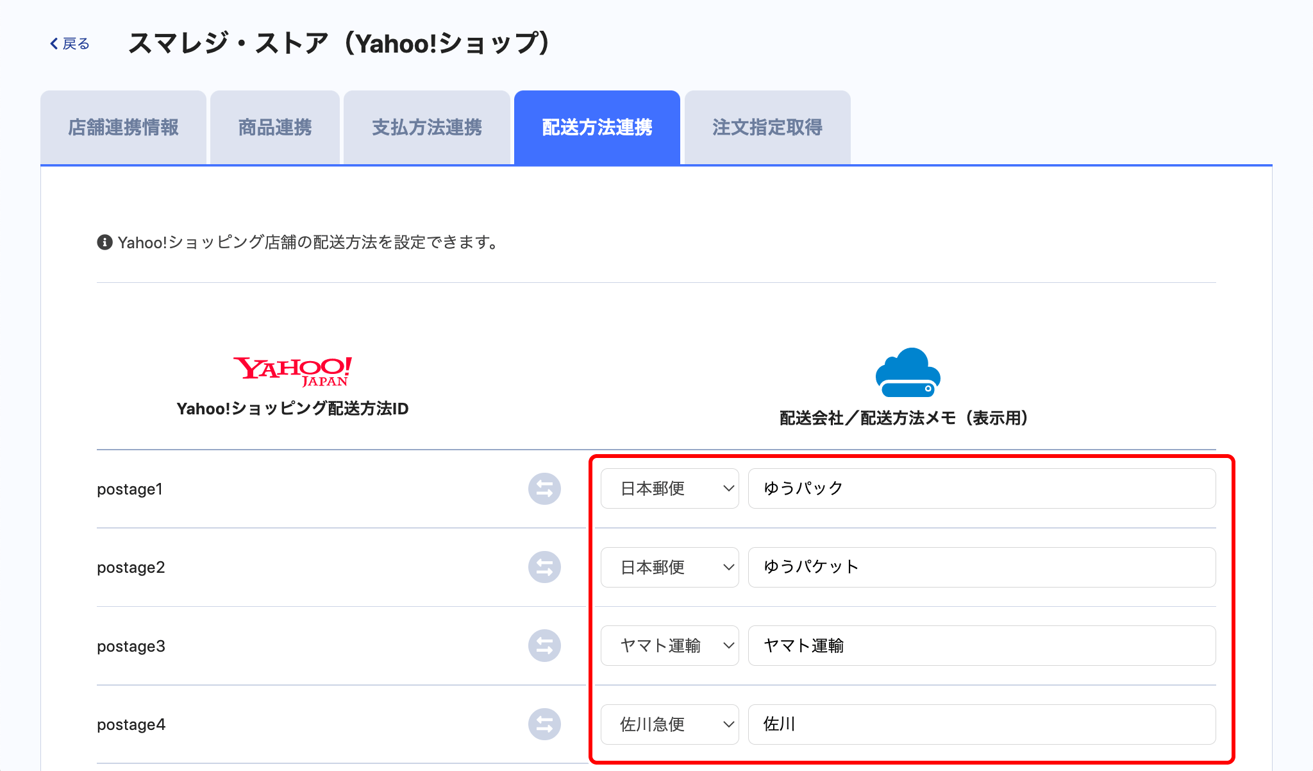
Task: Click the 佐川 memo input field
Action: 981,724
